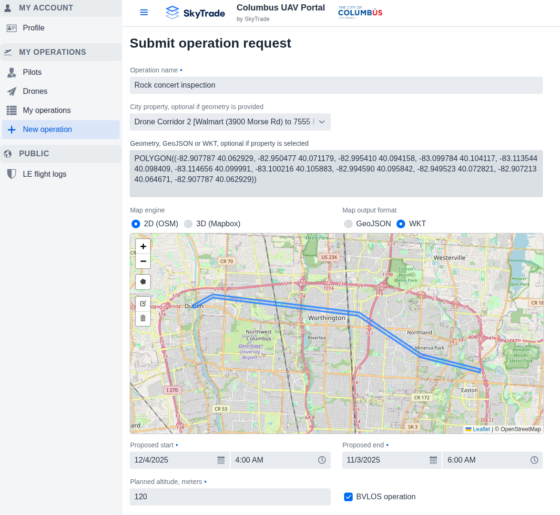Image resolution: width=560 pixels, height=515 pixels.
Task: Go to the Drones section in the sidebar
Action: pyautogui.click(x=35, y=91)
